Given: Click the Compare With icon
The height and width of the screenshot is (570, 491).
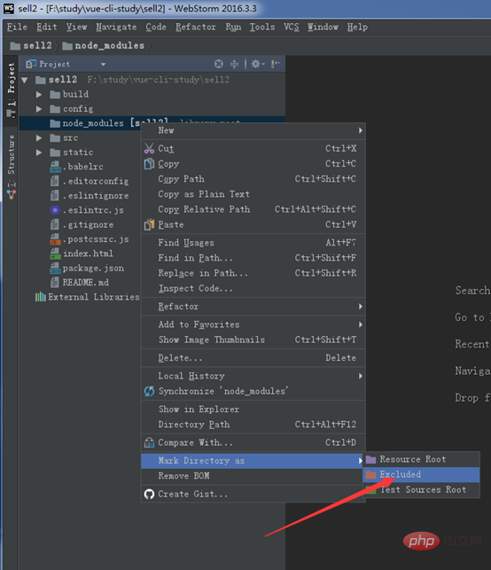Looking at the screenshot, I should point(149,442).
